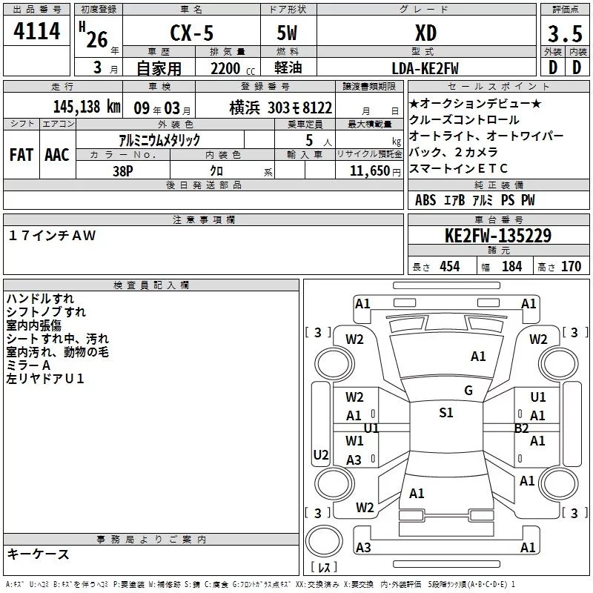The image size is (593, 593).
Task: Click the rear-right wheel circle
Action: click(x=558, y=483)
